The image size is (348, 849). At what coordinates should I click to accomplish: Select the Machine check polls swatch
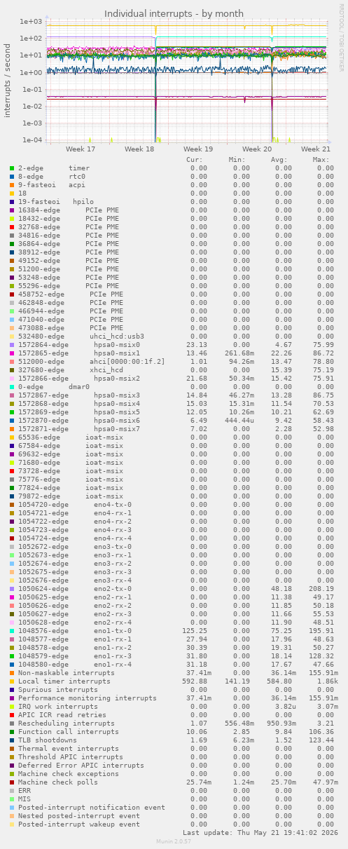coord(12,782)
